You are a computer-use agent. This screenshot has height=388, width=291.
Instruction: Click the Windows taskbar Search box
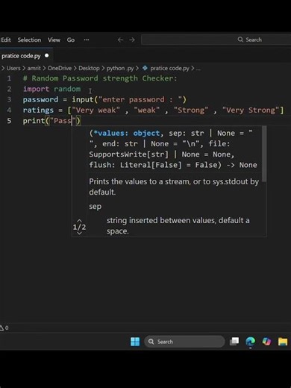pos(184,342)
